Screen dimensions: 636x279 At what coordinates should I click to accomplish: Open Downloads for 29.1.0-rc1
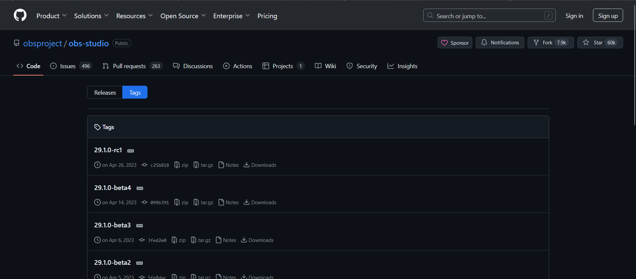coord(260,165)
